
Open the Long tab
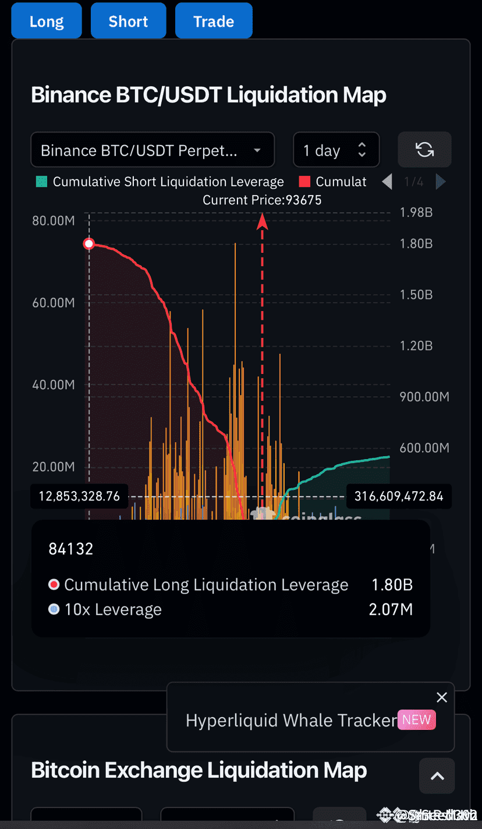(x=47, y=21)
